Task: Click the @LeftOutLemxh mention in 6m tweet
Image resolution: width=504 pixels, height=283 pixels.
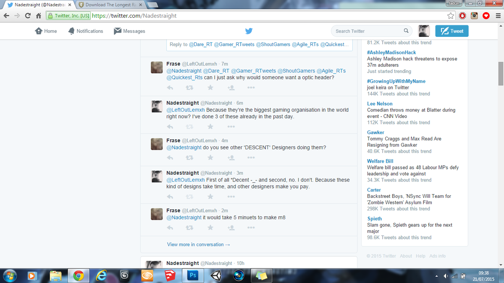Action: point(186,110)
